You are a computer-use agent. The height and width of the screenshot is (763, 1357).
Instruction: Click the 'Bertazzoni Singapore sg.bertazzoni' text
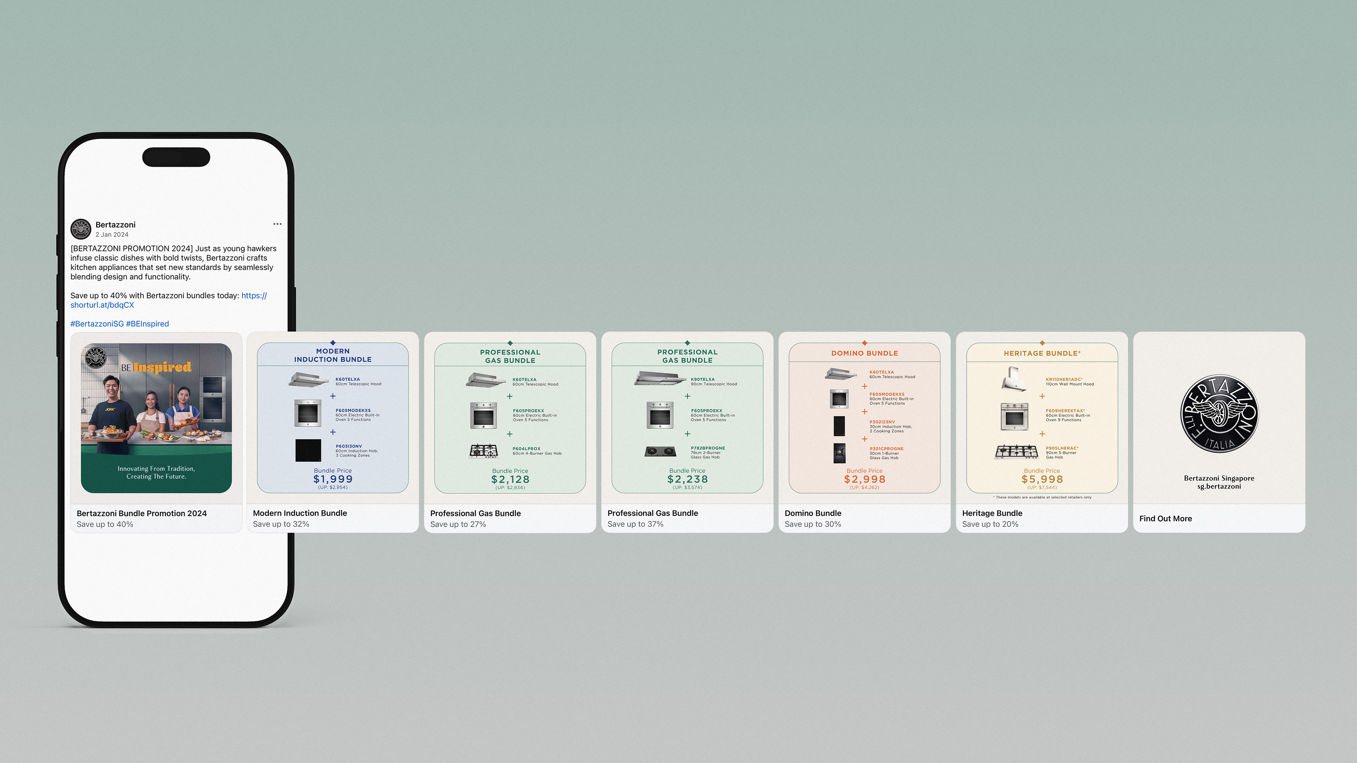point(1219,482)
